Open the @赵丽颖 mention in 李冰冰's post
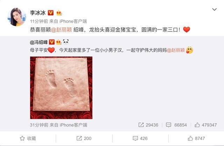Screen dimensions: 224x146 62,30
